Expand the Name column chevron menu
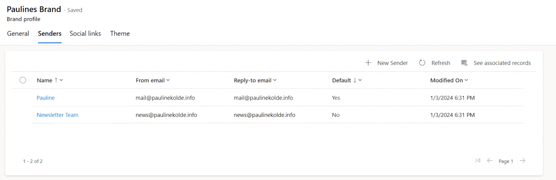The width and height of the screenshot is (556, 180). (61, 80)
